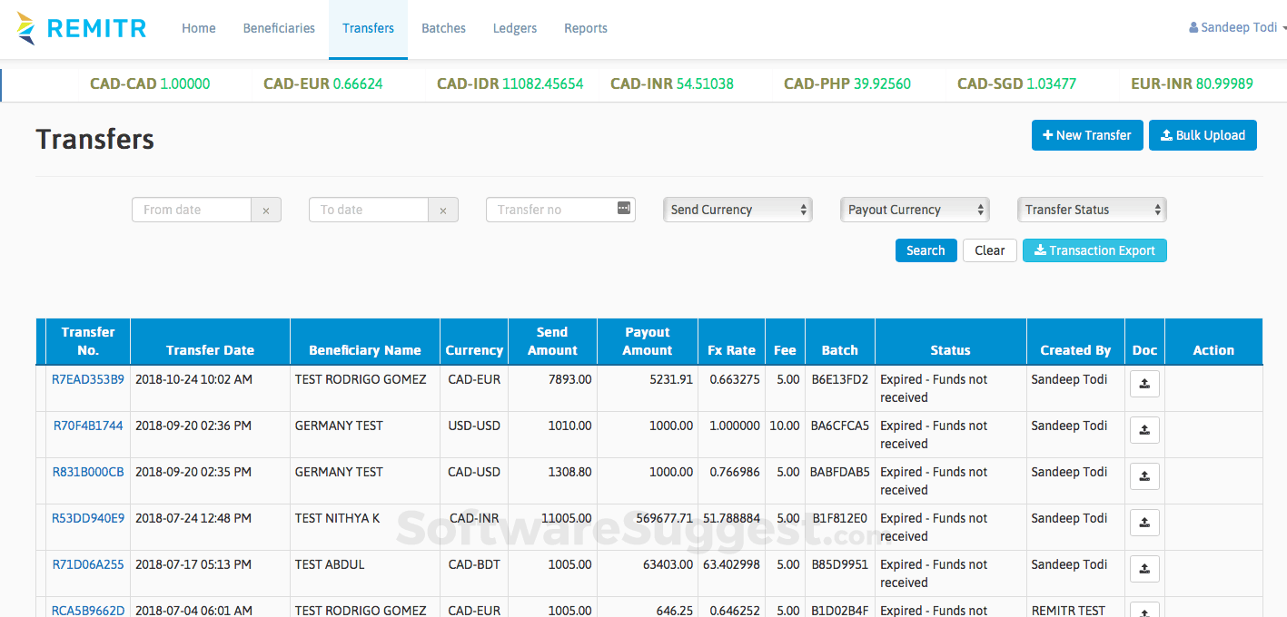This screenshot has width=1287, height=617.
Task: Click the upload icon on Bulk Upload button
Action: pos(1166,134)
